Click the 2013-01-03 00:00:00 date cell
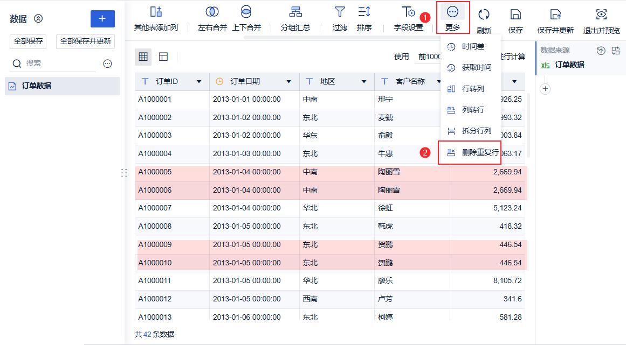The height and width of the screenshot is (345, 626). [254, 154]
